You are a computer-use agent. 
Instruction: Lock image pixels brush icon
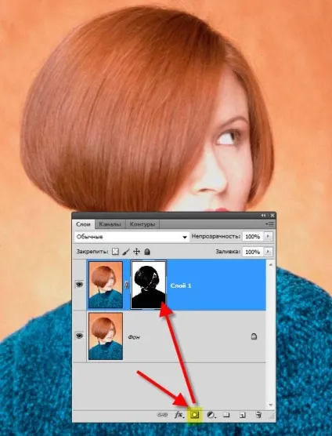(126, 252)
